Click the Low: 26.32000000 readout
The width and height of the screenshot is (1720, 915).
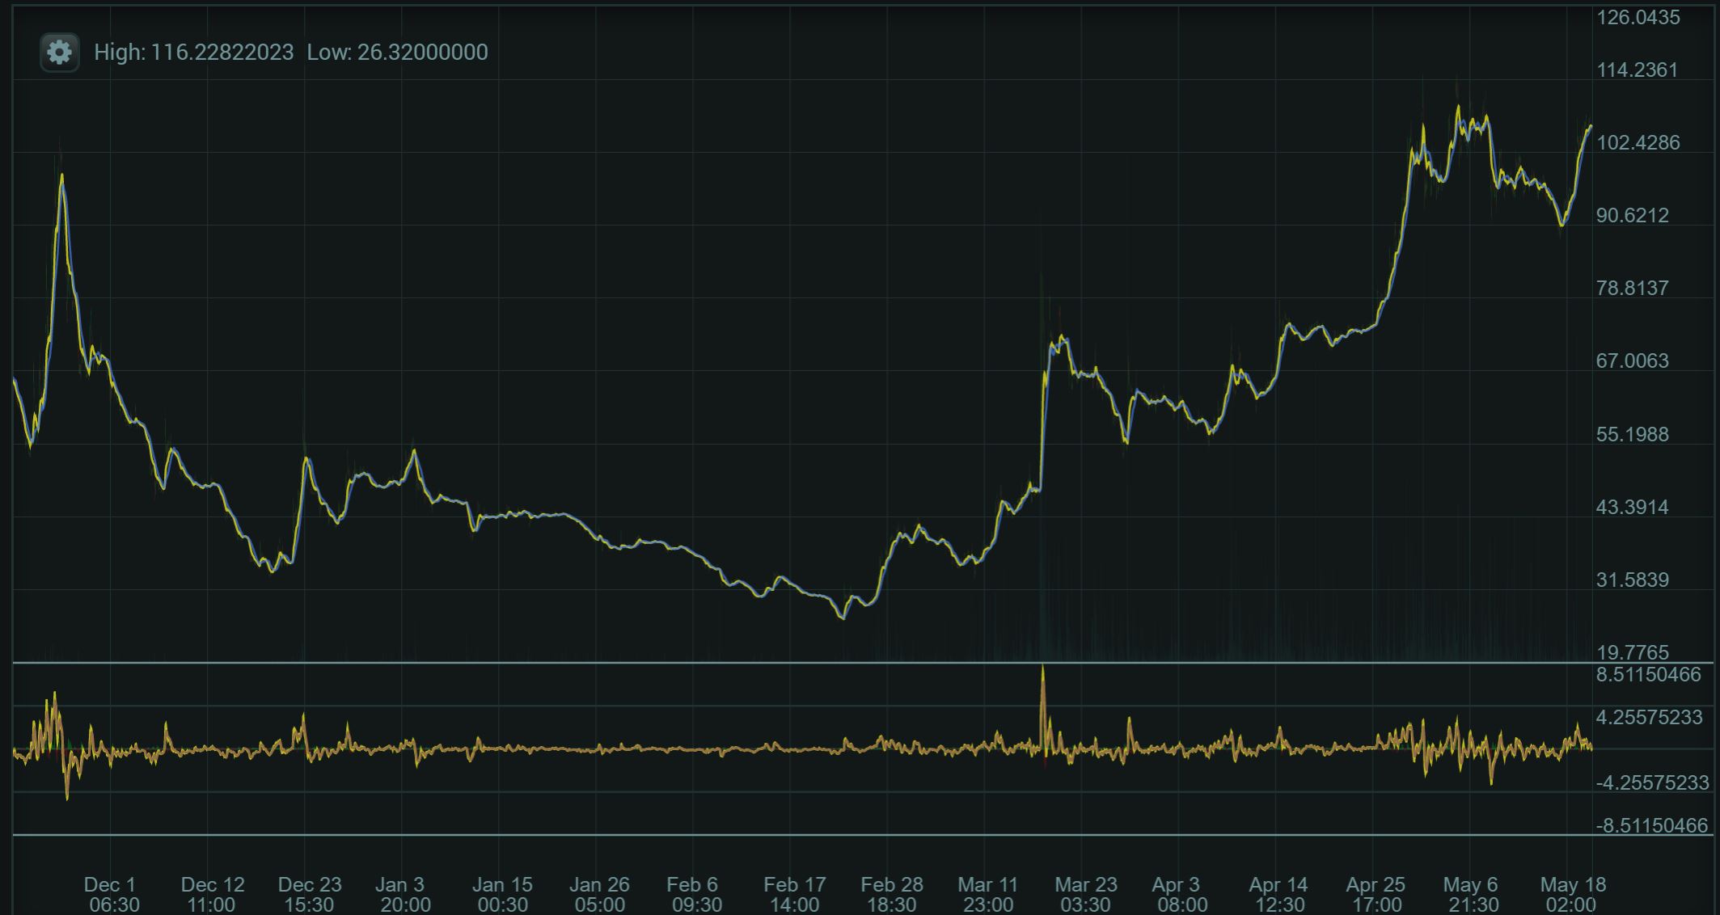click(397, 53)
